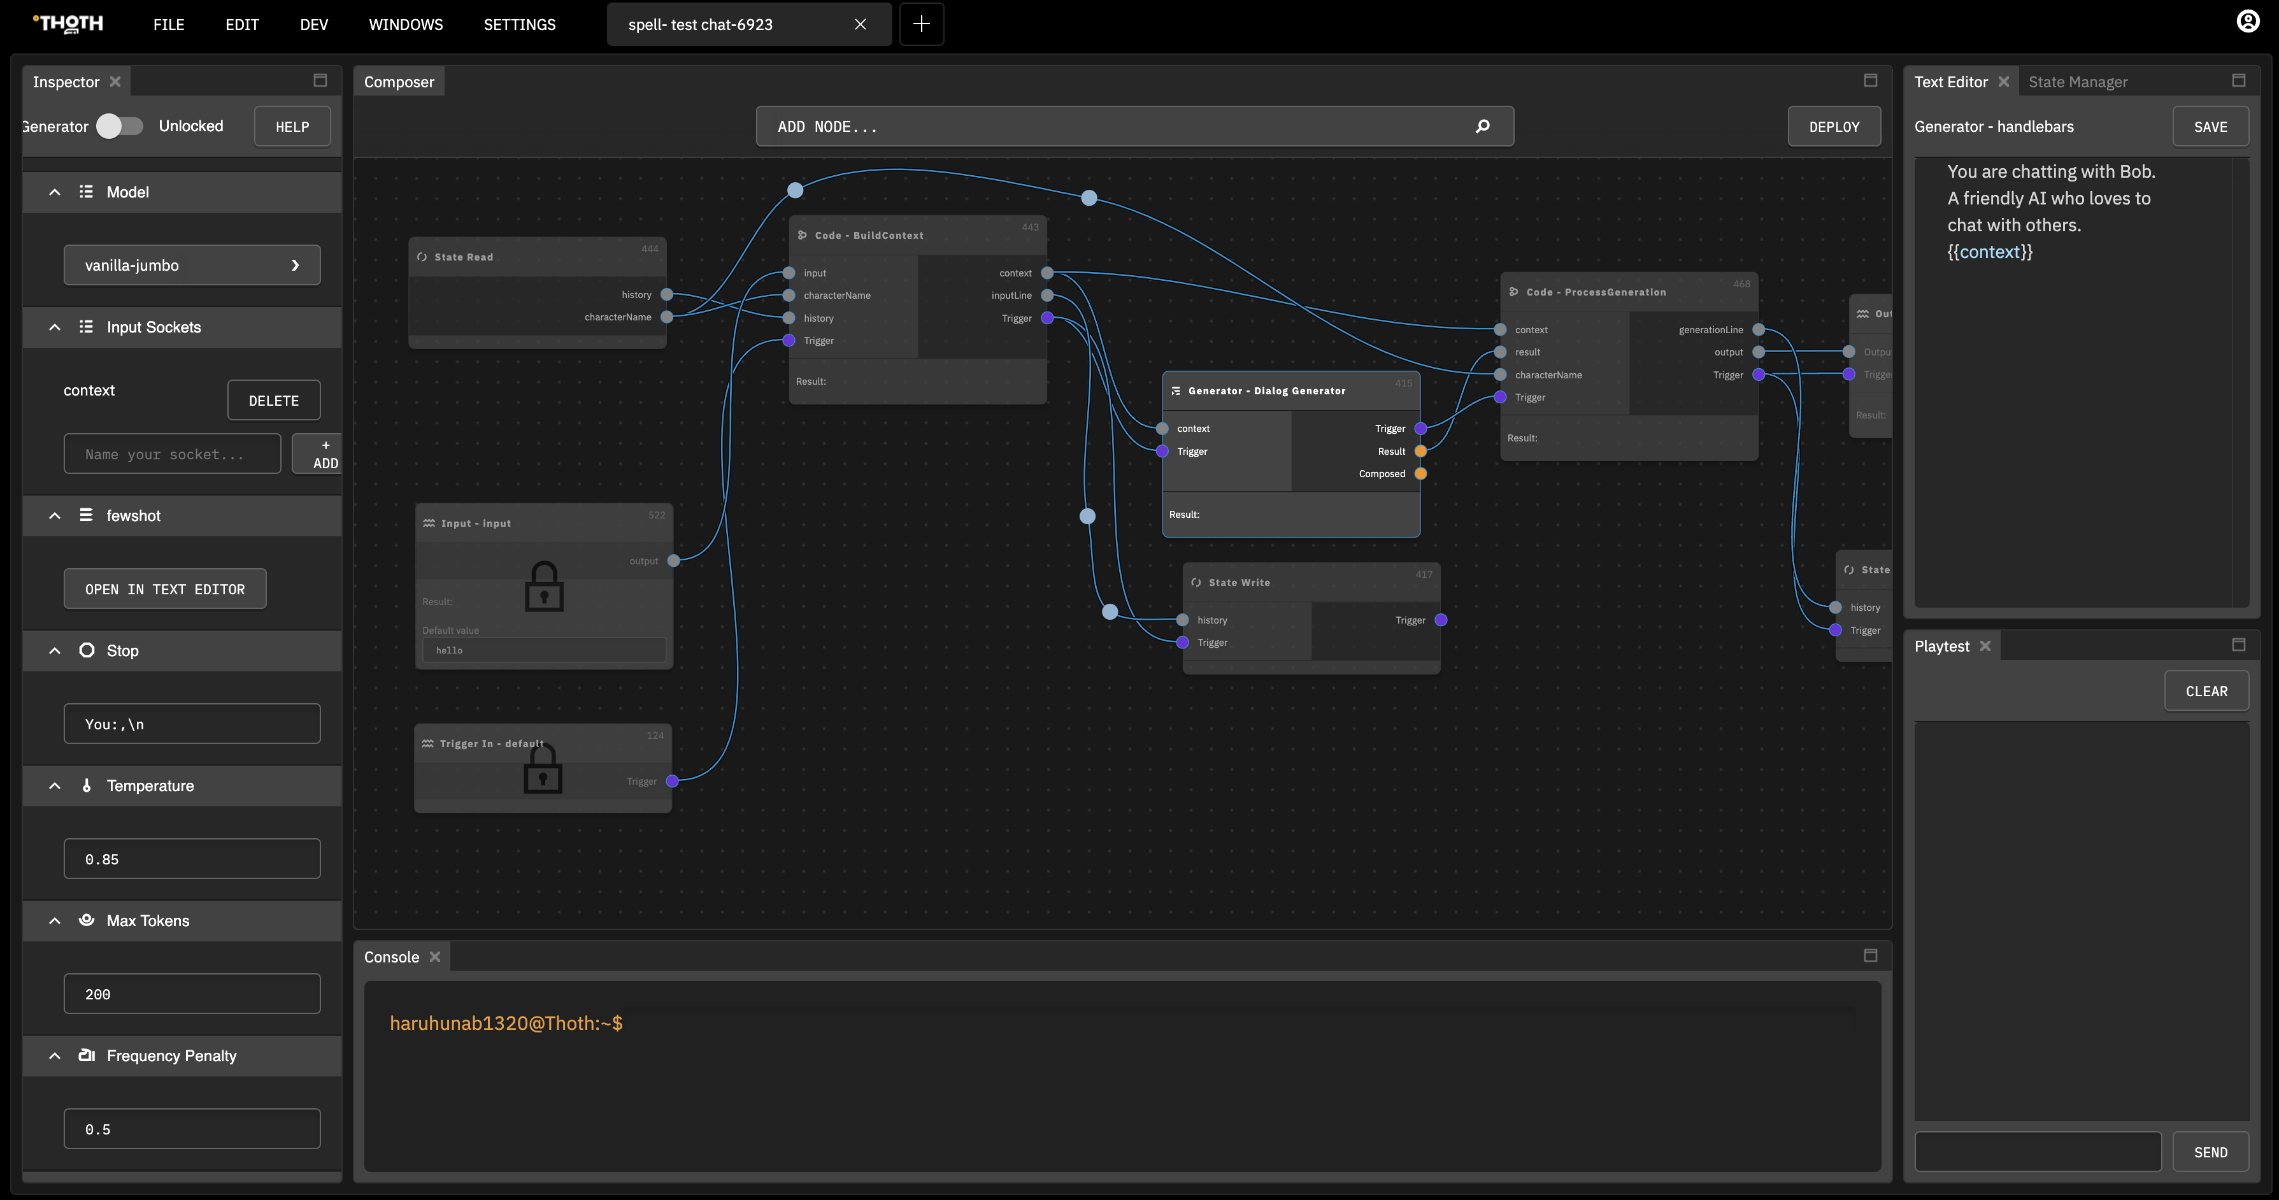Viewport: 2279px width, 1200px height.
Task: Click the Code icon on BuildContext node
Action: [x=803, y=236]
